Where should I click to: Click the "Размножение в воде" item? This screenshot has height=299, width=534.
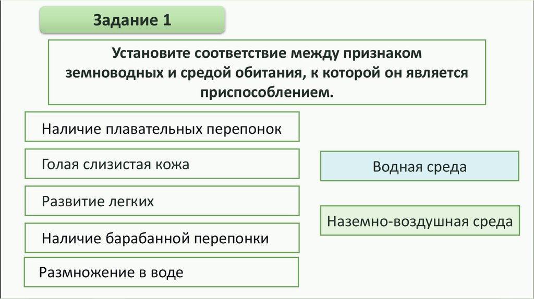(x=162, y=271)
